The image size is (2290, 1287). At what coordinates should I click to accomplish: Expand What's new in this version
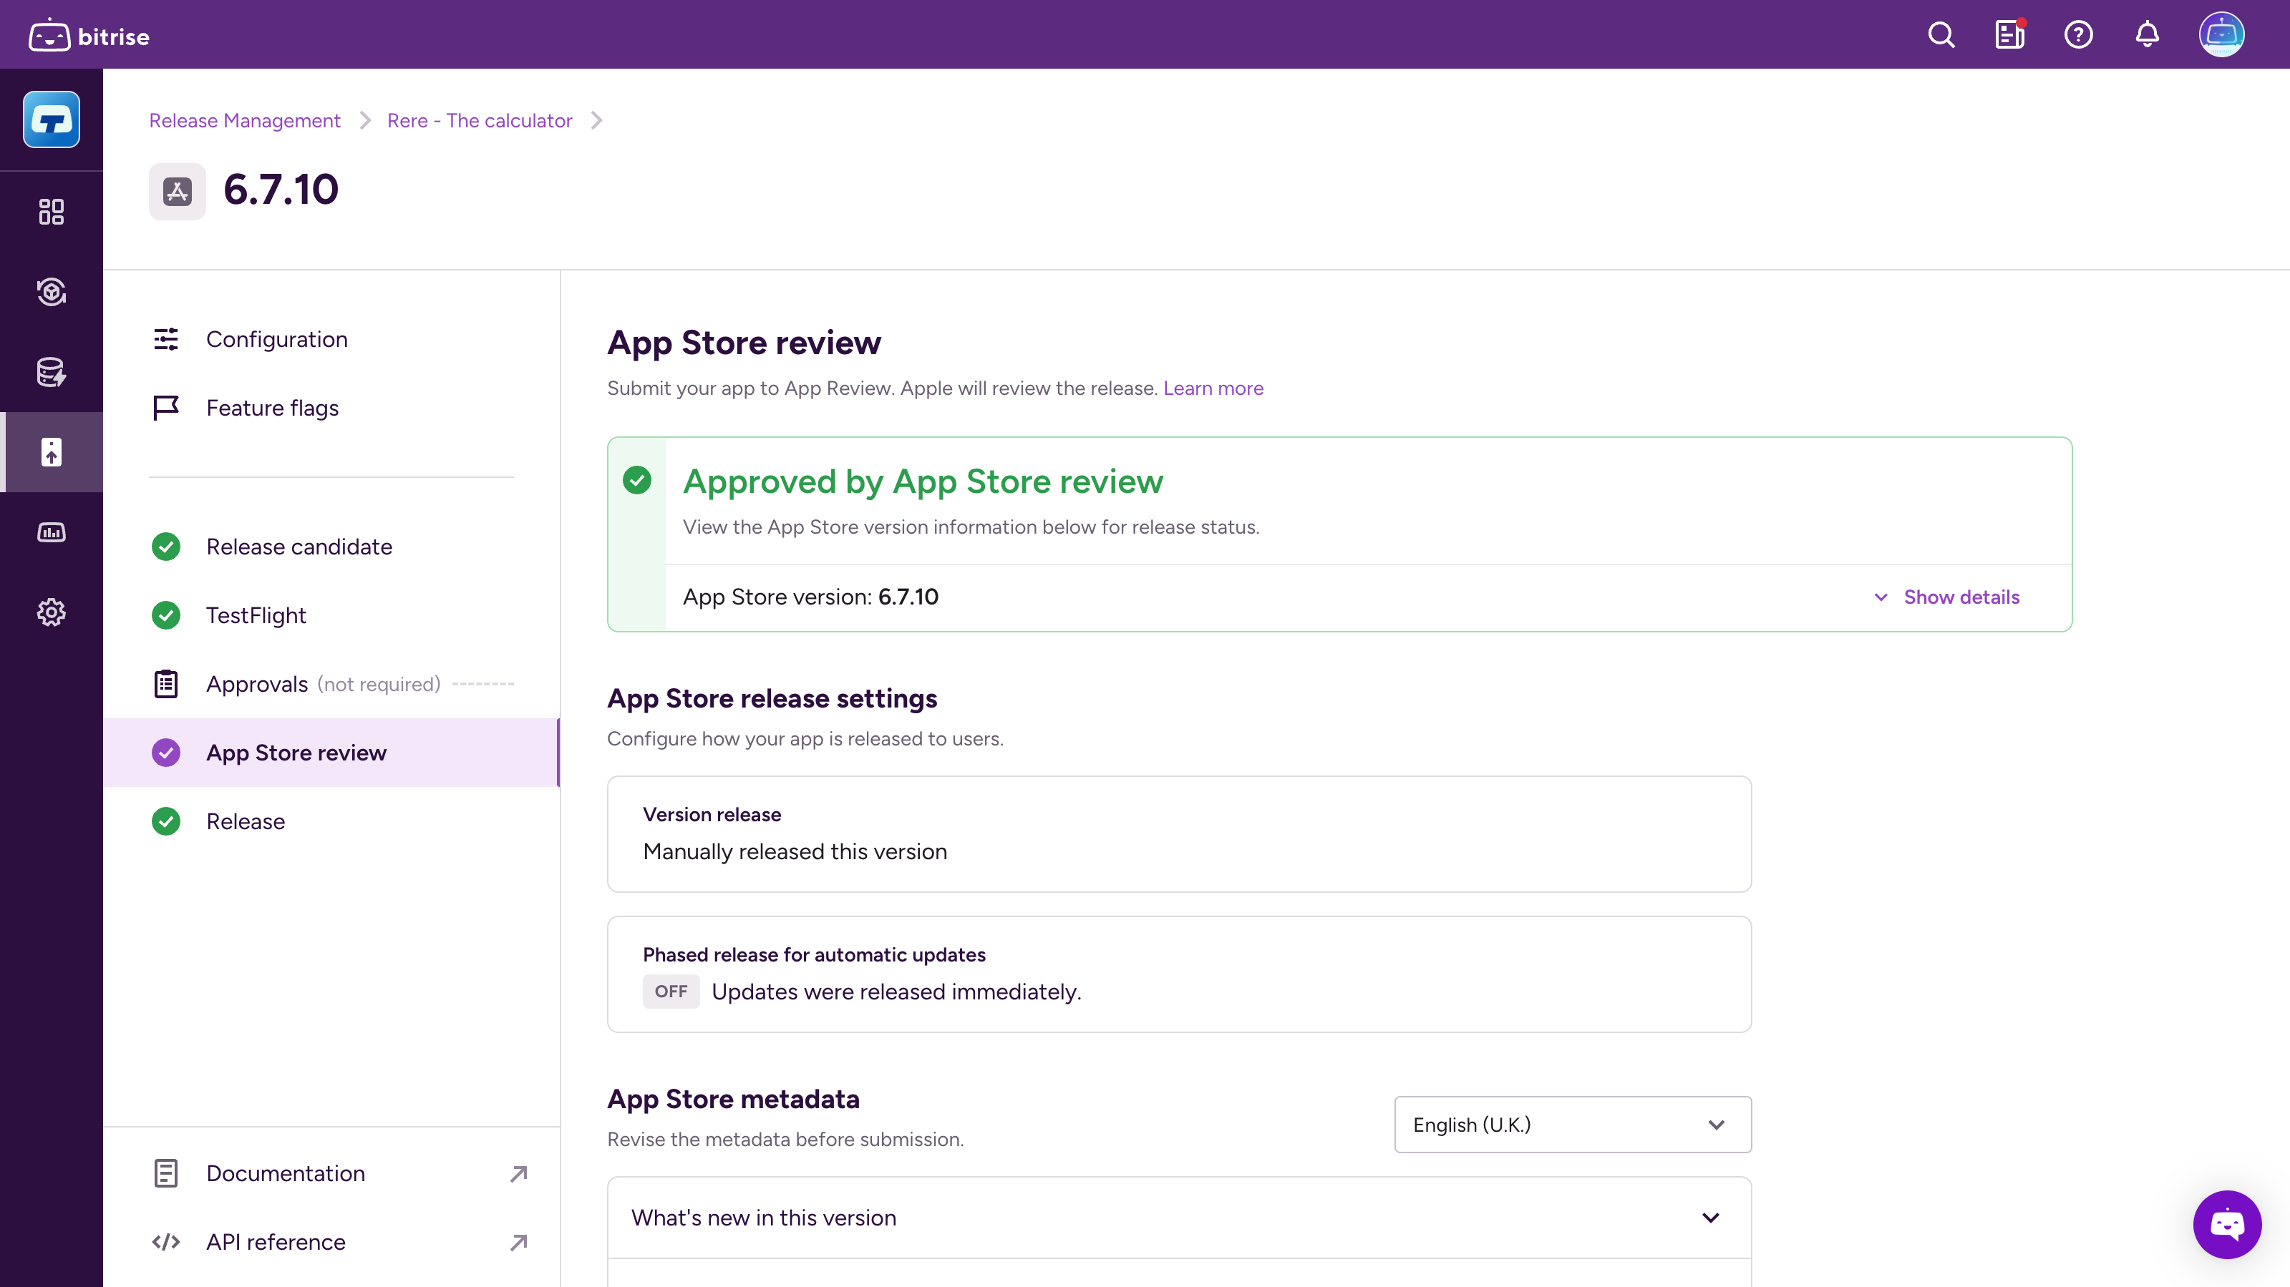(x=1178, y=1218)
